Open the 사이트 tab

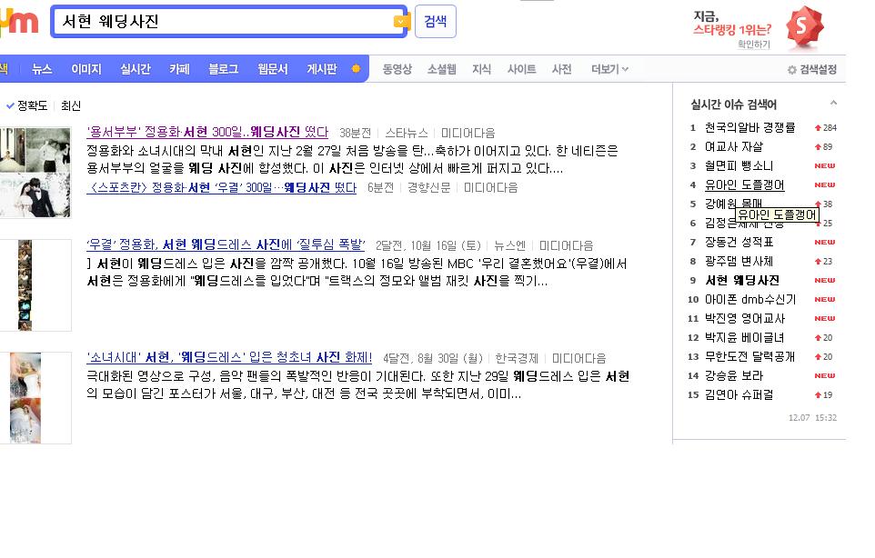tap(521, 69)
